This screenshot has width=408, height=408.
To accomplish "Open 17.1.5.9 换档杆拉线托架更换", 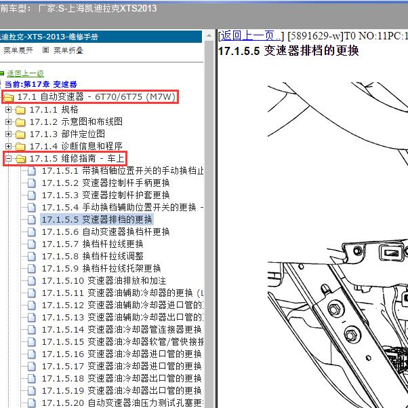I will click(x=102, y=268).
